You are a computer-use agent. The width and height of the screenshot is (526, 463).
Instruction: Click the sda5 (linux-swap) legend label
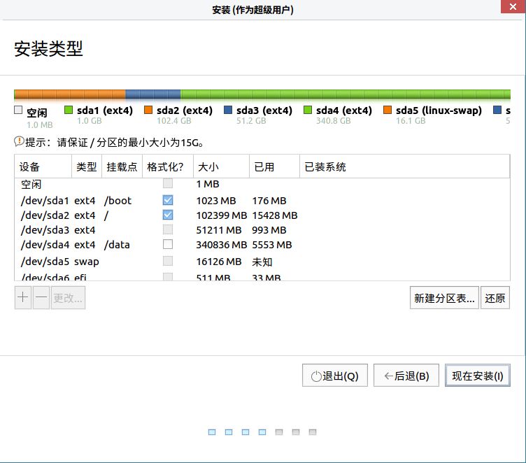439,111
